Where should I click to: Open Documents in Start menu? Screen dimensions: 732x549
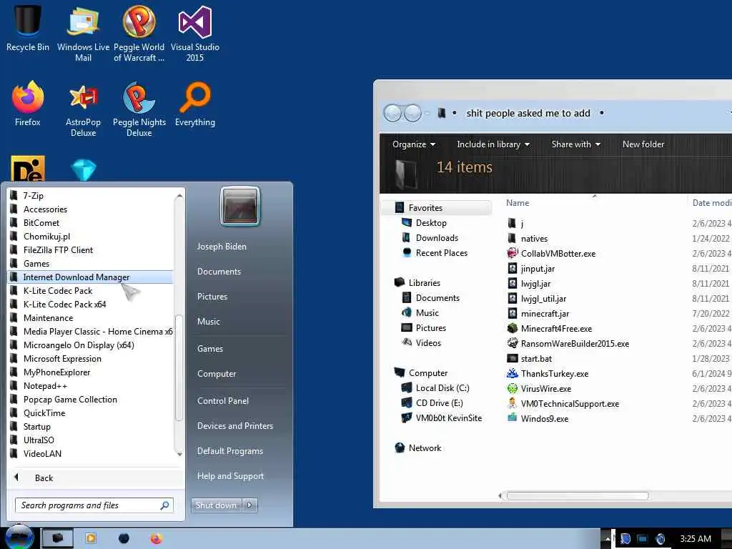[x=219, y=272]
